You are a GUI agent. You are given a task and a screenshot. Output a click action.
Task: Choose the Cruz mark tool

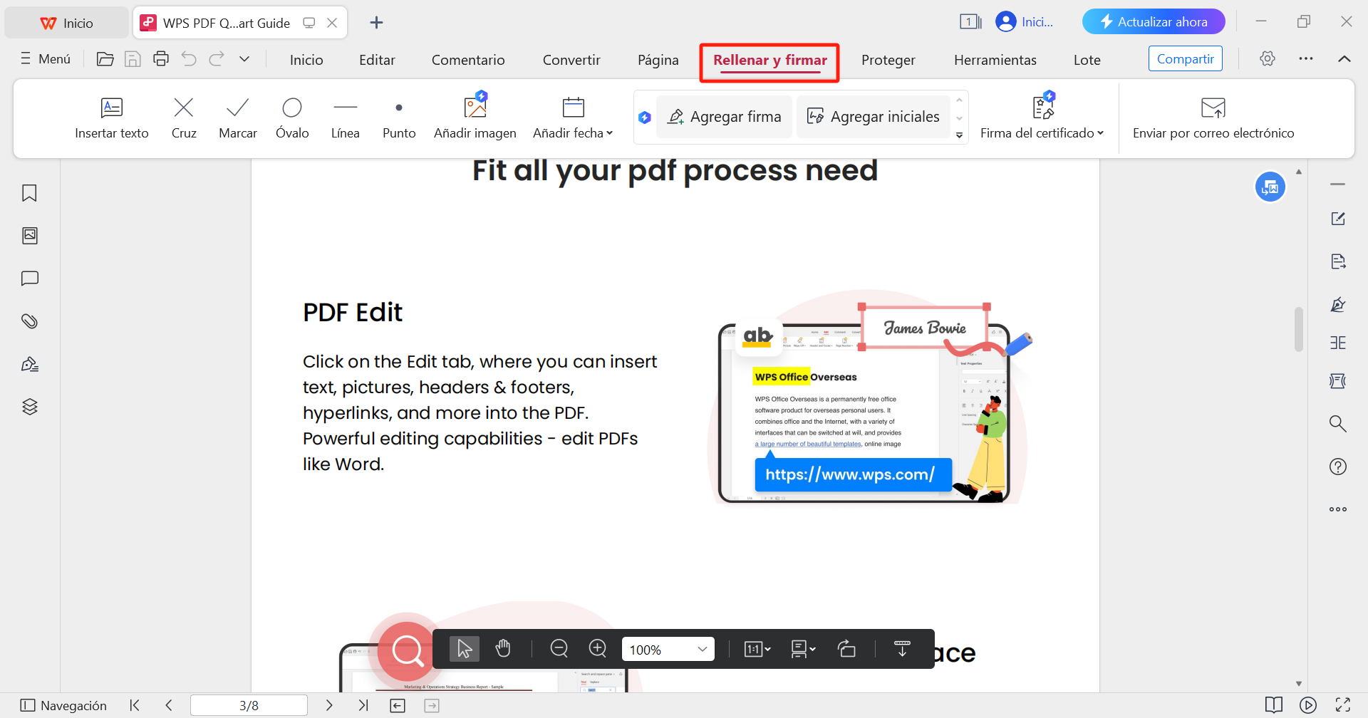(x=184, y=118)
